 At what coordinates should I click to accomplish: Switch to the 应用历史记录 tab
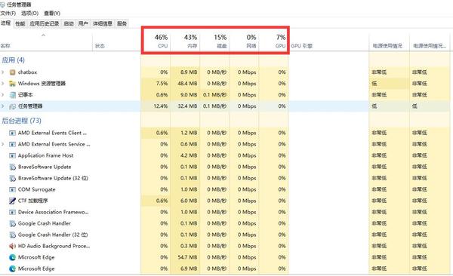pos(45,24)
